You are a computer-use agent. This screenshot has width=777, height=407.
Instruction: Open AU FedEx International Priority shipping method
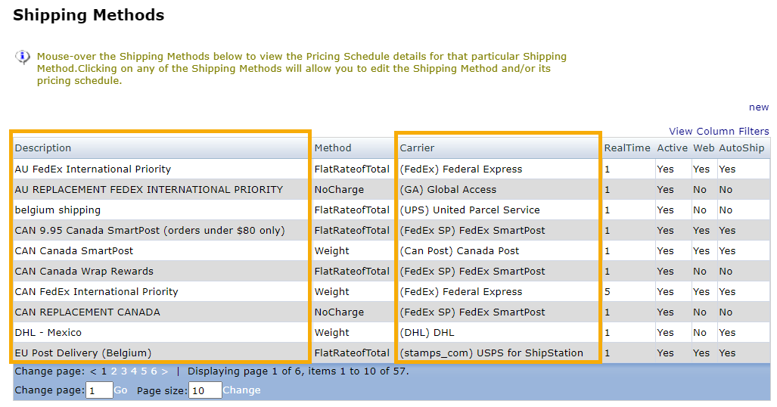pyautogui.click(x=93, y=169)
